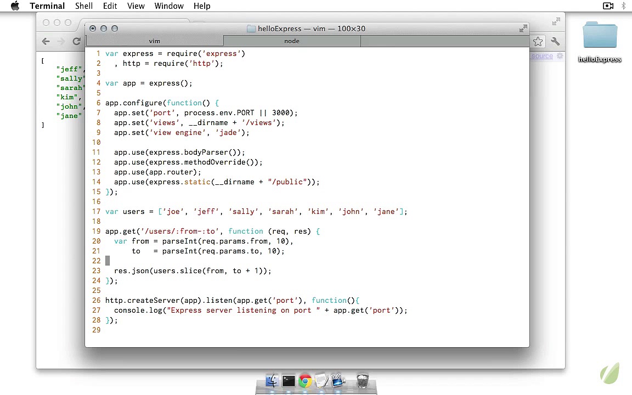Click Chrome's forward arrow button
Image resolution: width=632 pixels, height=395 pixels.
(61, 41)
